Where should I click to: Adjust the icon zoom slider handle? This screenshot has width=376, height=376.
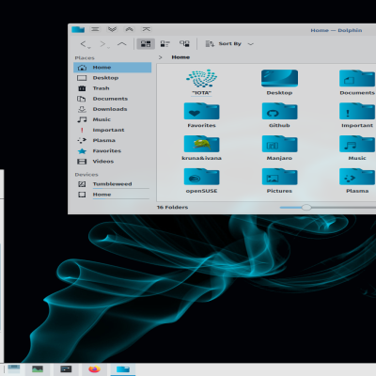point(306,208)
